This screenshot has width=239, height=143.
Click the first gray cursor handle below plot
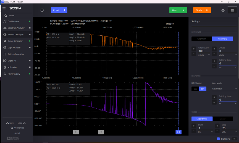(x=76, y=132)
